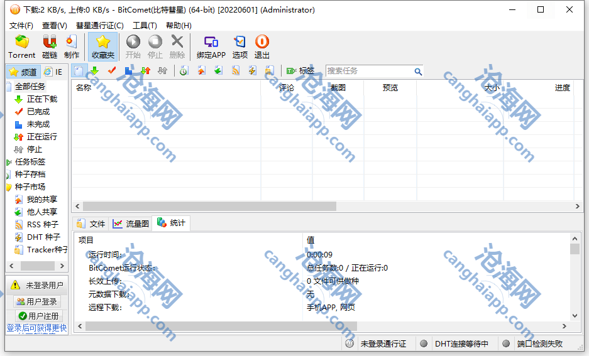Click the 制作 torrent maker icon
589x356 pixels.
(72, 46)
